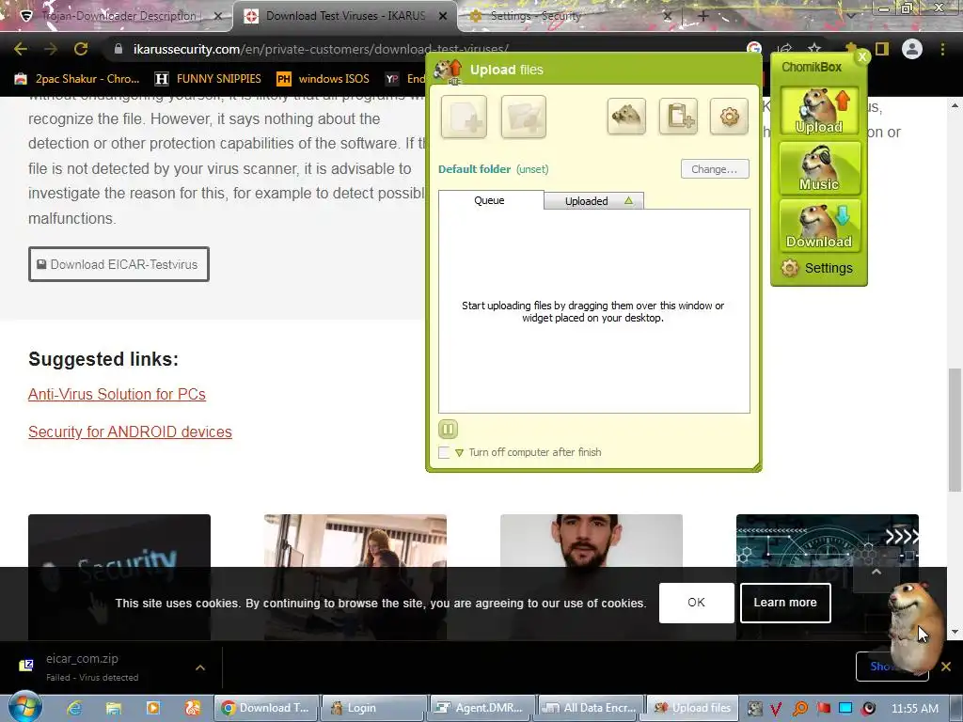
Task: Close the ChomikBox widget with X
Action: [861, 57]
